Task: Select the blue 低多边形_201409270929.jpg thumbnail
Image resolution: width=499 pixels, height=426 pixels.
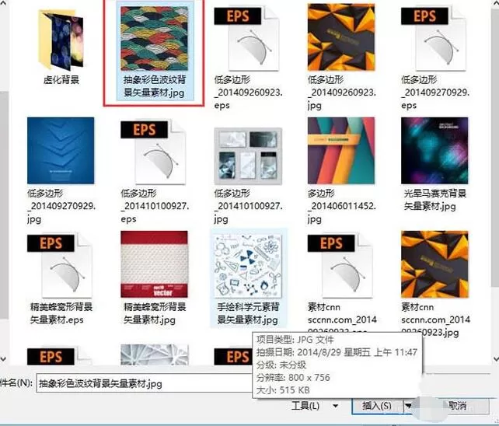Action: [61, 151]
